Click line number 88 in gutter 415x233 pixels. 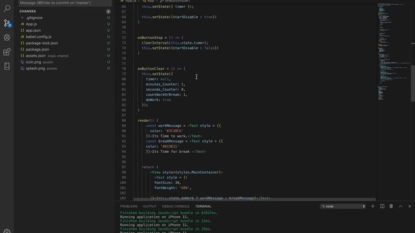coord(124,120)
